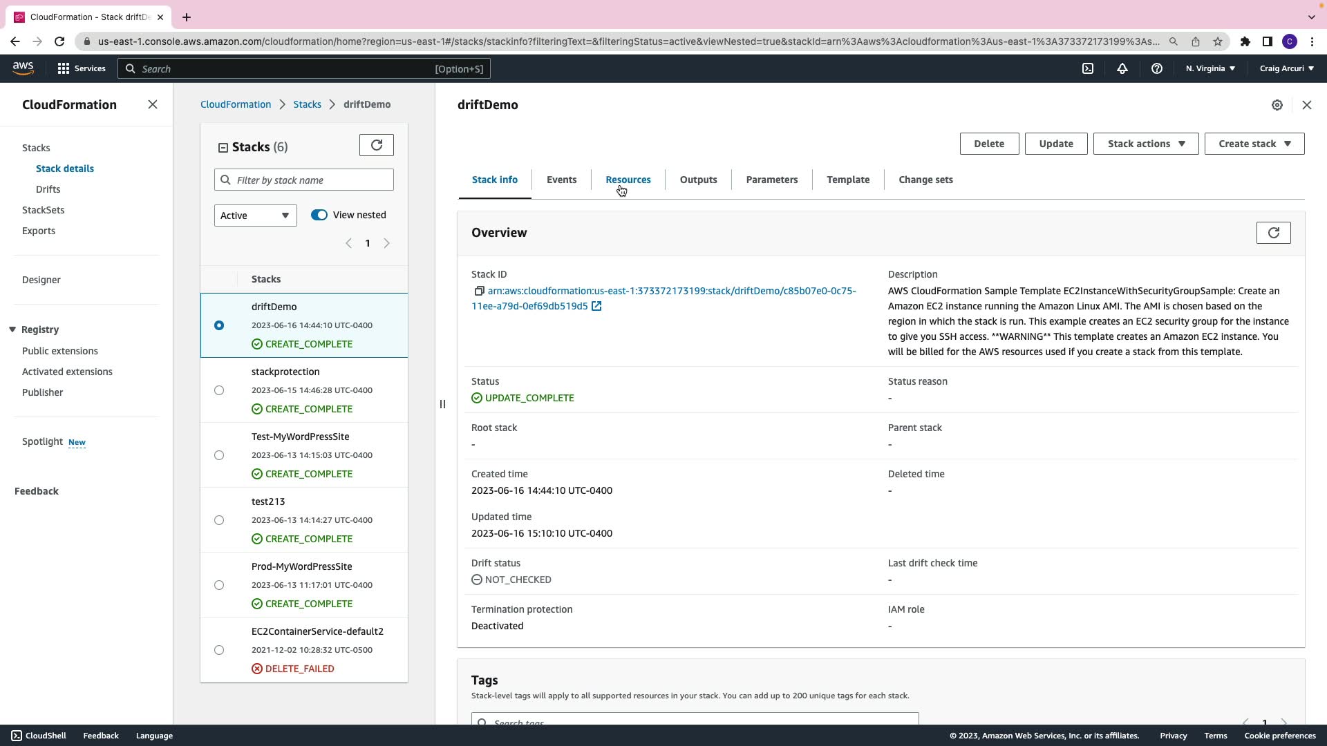
Task: Open Drifts in the sidebar
Action: tap(48, 189)
